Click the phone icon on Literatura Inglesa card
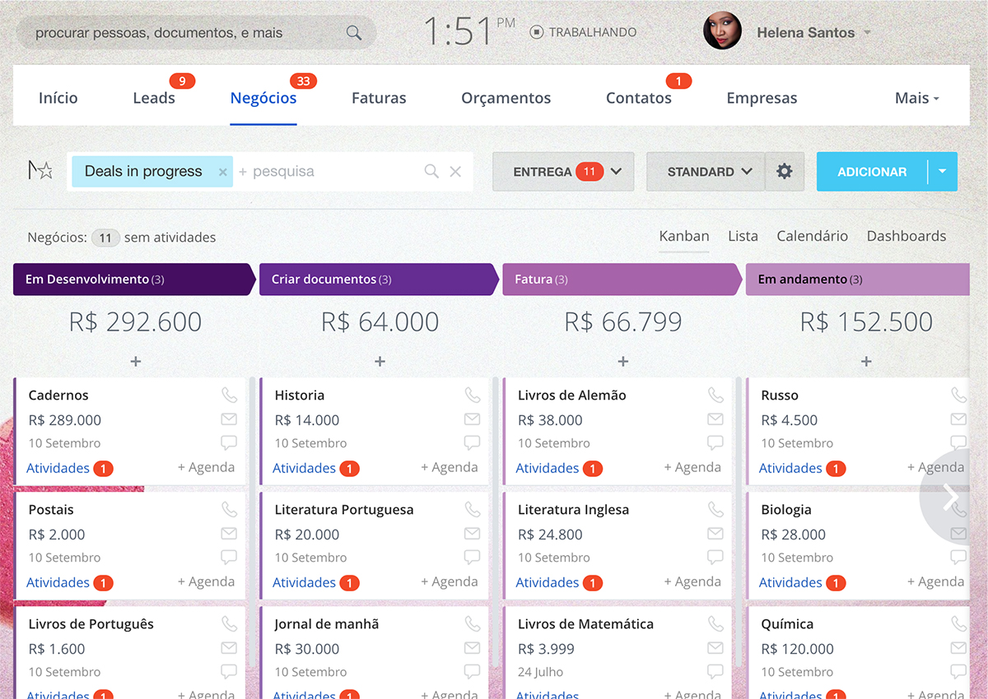Screen dimensions: 988x699 point(715,510)
